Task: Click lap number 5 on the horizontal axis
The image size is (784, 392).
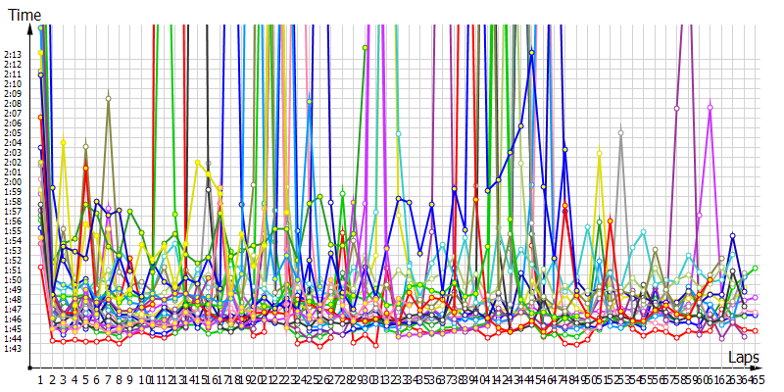Action: [x=85, y=379]
